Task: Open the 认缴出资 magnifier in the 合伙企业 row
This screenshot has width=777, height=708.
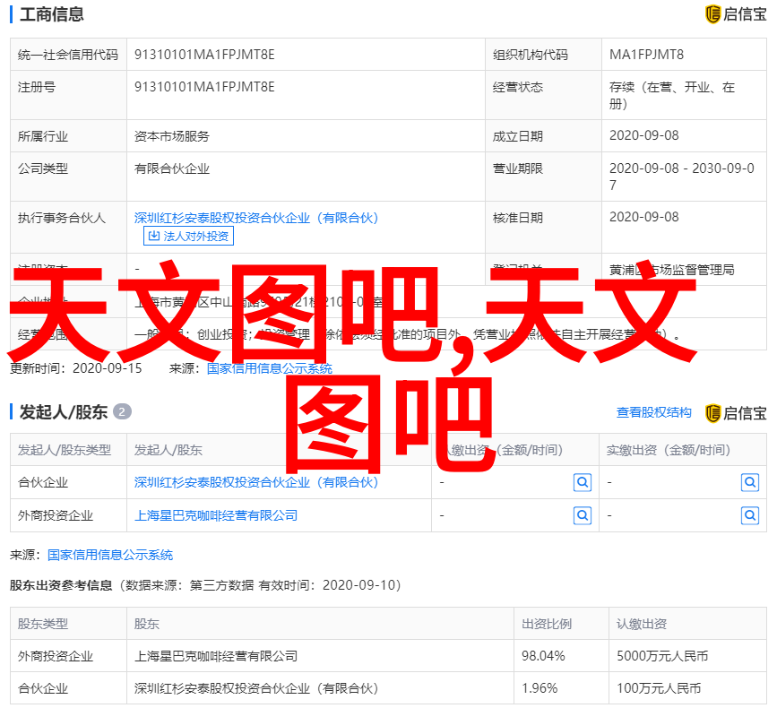Action: tap(583, 482)
